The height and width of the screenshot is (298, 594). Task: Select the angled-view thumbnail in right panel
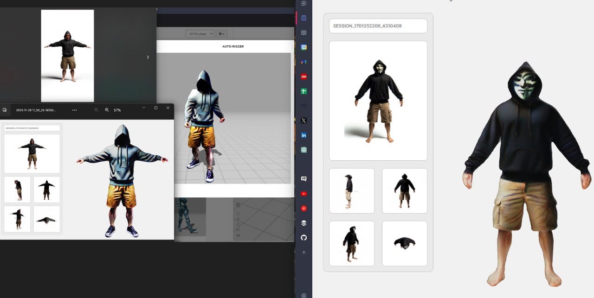click(x=352, y=243)
